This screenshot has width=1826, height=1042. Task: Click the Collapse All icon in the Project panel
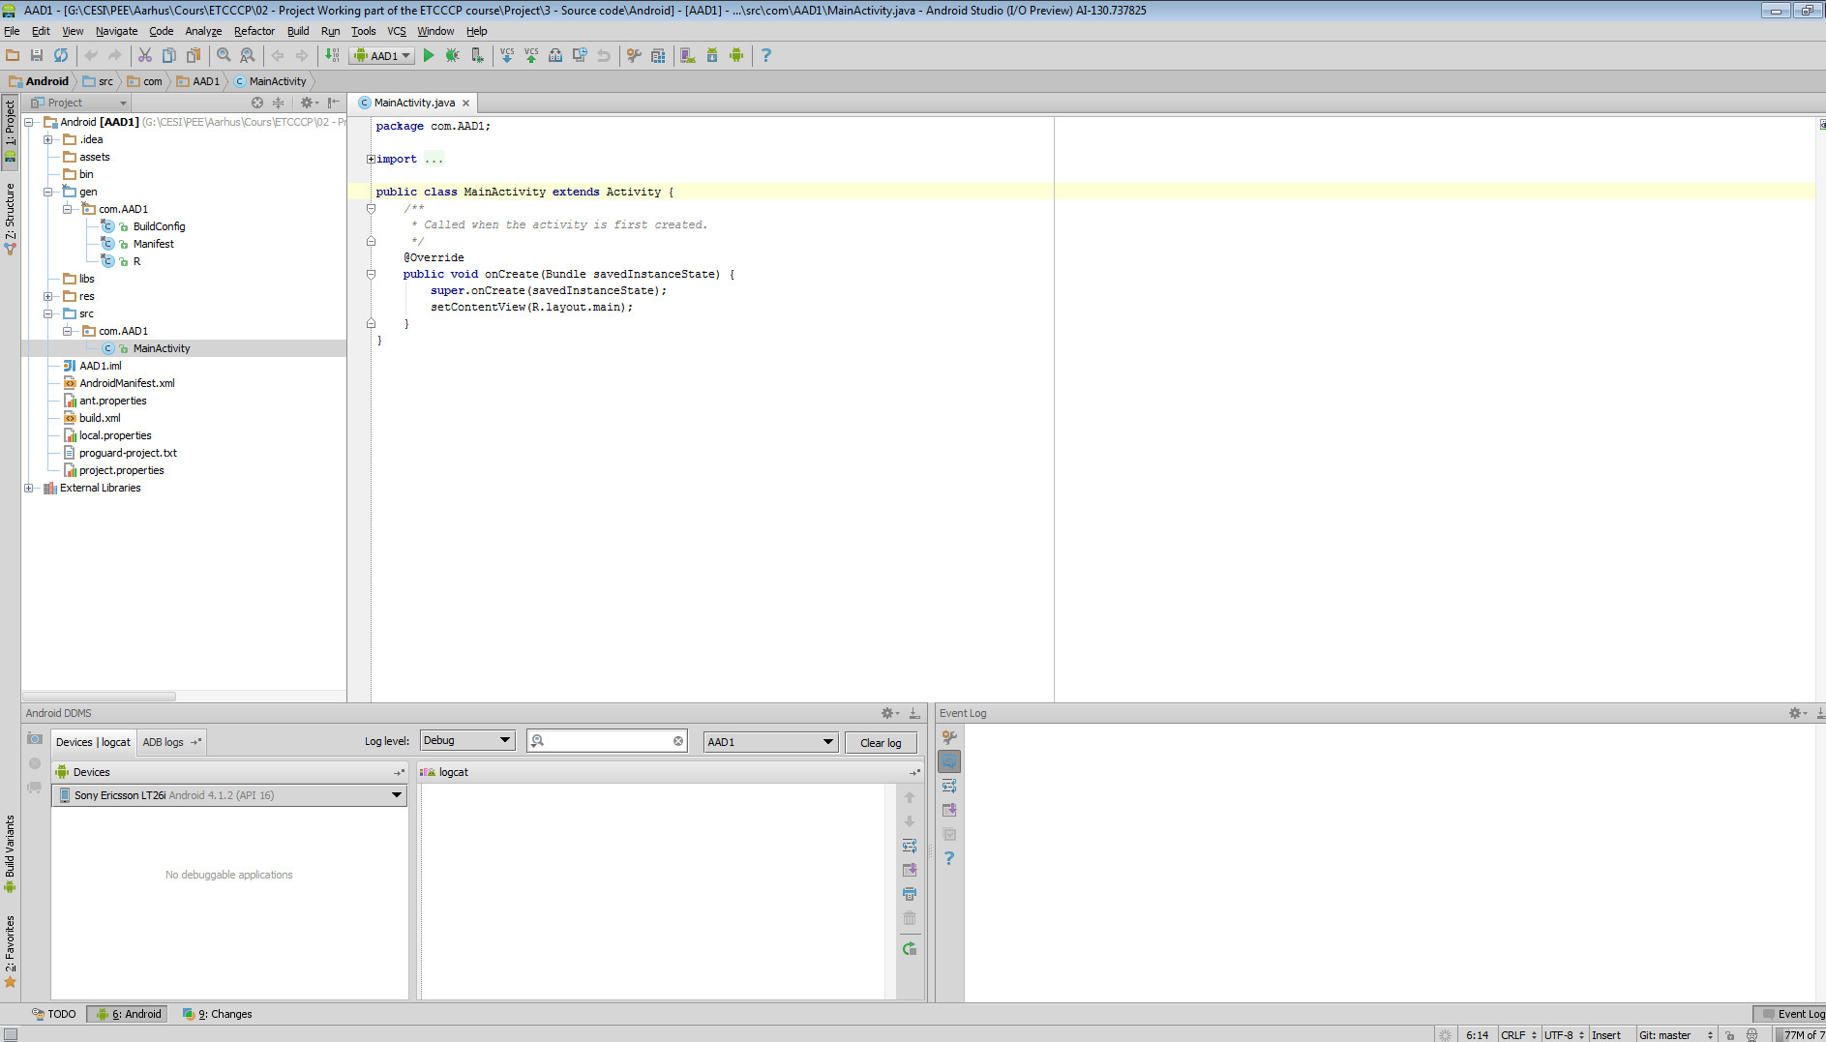[279, 103]
